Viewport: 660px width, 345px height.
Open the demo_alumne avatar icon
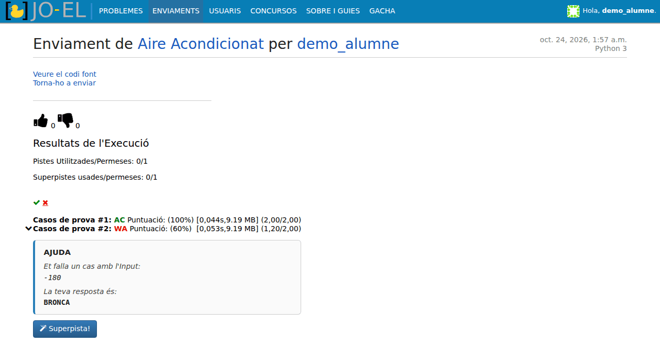(x=573, y=11)
